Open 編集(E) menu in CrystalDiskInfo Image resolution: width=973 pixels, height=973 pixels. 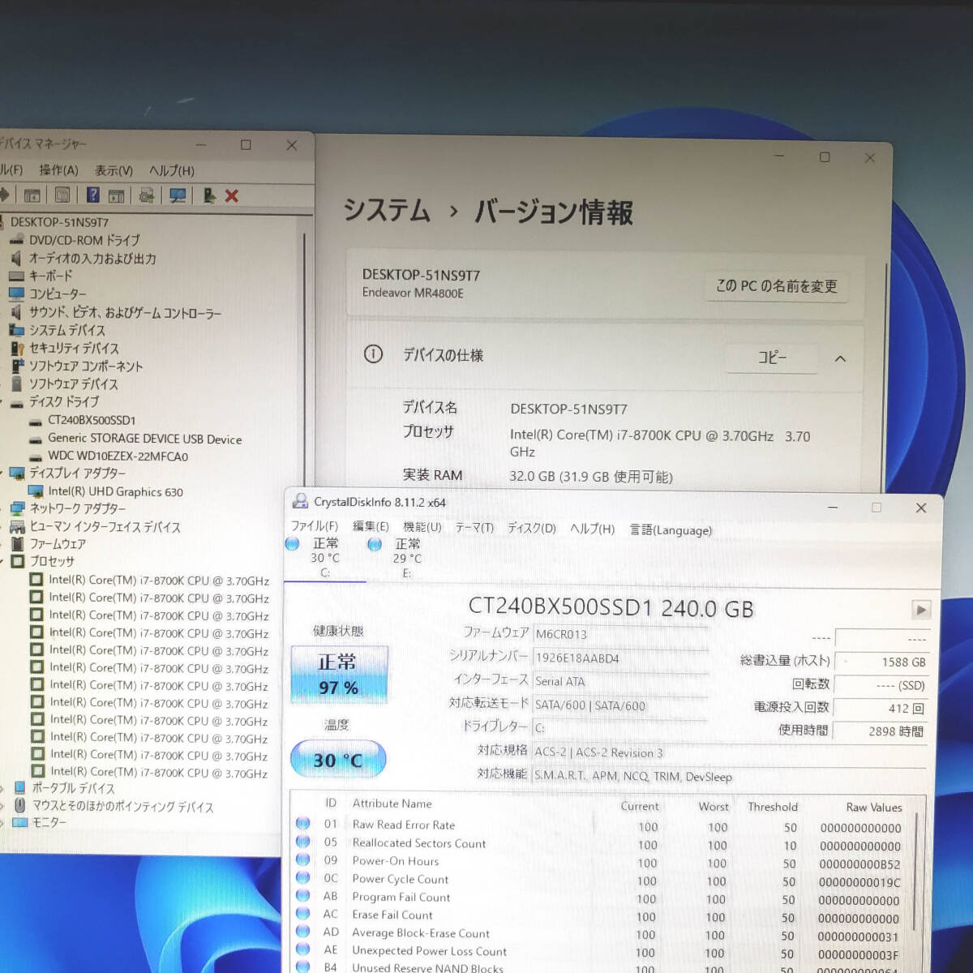371,527
